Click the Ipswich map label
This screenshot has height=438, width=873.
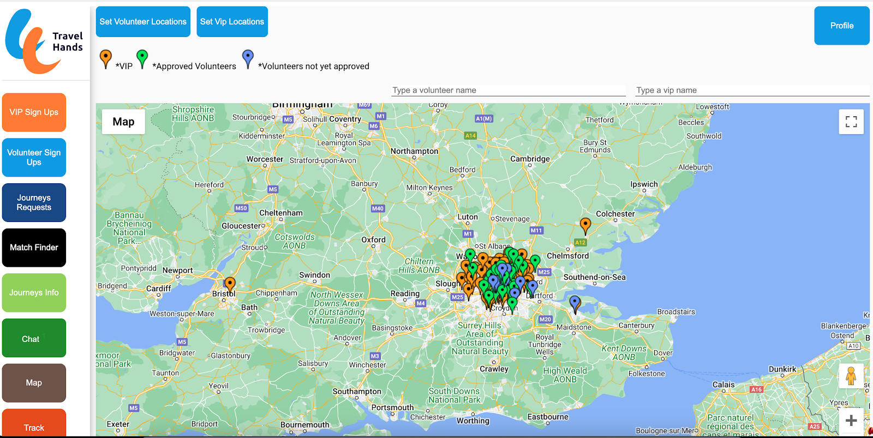pos(644,184)
